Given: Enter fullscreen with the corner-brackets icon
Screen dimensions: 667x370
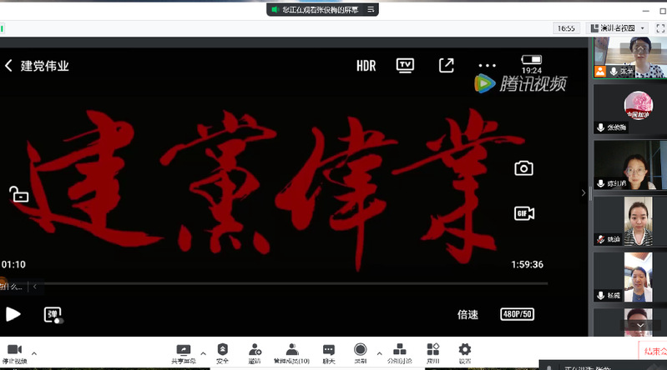Looking at the screenshot, I should pos(660,28).
